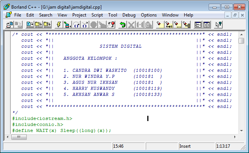Click the Trace into debug icon
Viewport: 249px width, 153px height.
[x=85, y=25]
